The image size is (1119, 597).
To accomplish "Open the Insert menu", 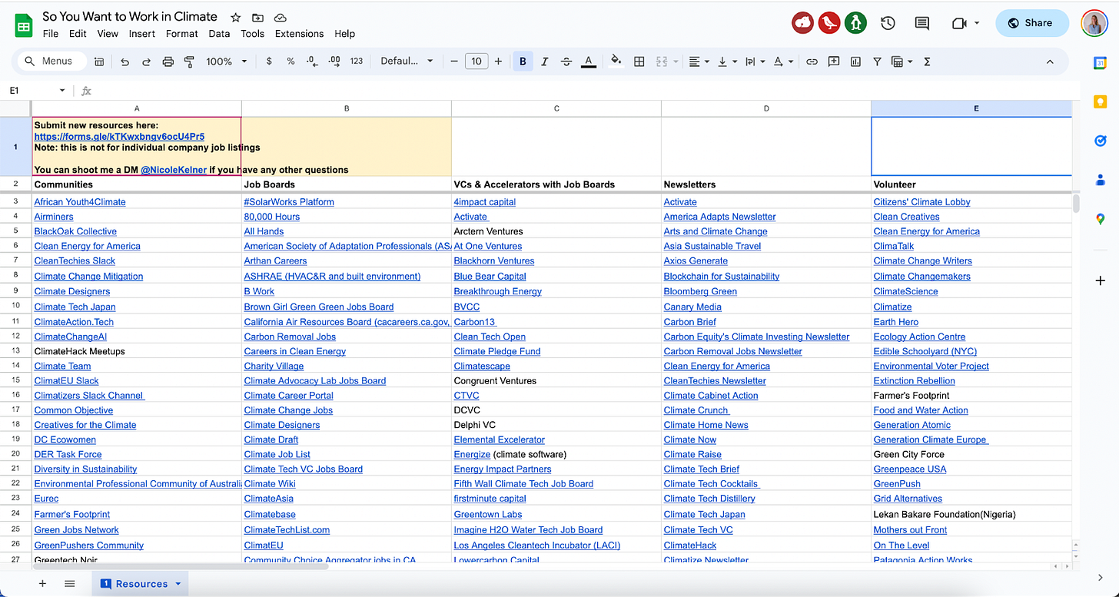I will (x=142, y=34).
